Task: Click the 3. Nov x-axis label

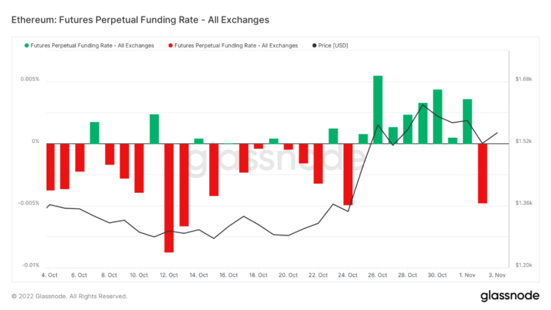Action: click(497, 275)
